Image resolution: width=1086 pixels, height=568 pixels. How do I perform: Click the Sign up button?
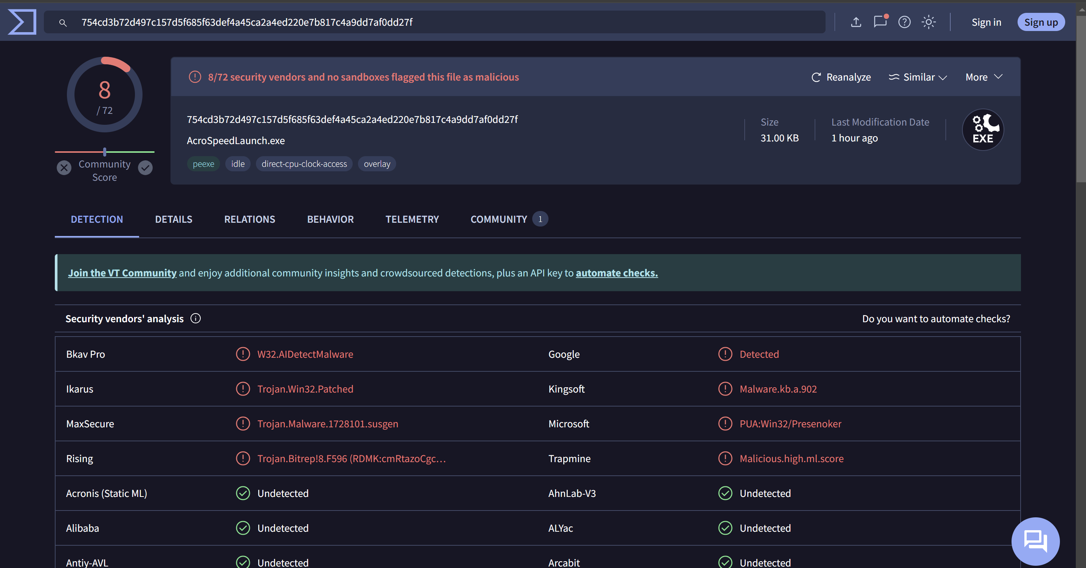click(x=1041, y=22)
